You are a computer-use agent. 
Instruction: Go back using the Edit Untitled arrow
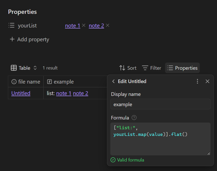pyautogui.click(x=113, y=81)
